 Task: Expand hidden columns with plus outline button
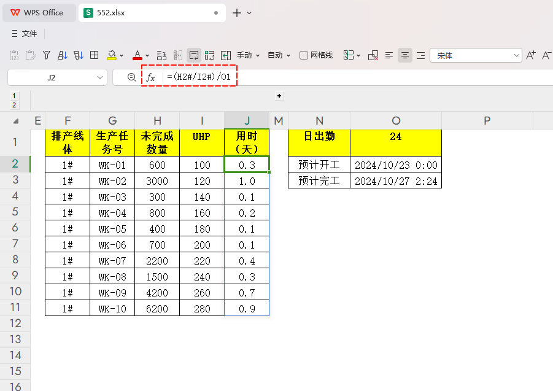[x=279, y=96]
